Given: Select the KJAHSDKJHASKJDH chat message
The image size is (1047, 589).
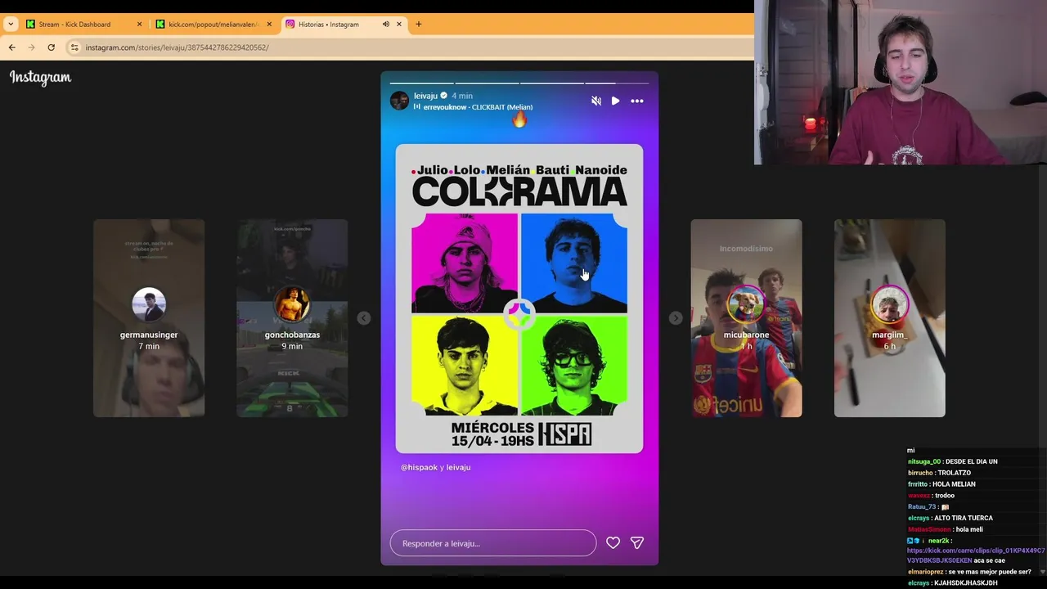Looking at the screenshot, I should [x=965, y=583].
